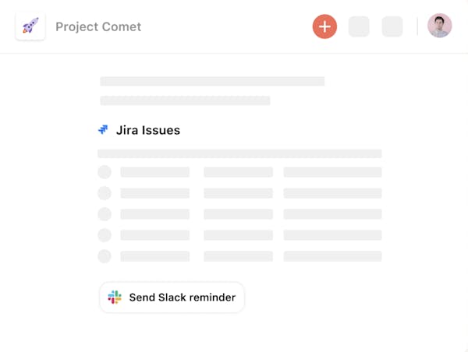468x352 pixels.
Task: Click the longer placeholder line above Jira Issues
Action: (212, 81)
